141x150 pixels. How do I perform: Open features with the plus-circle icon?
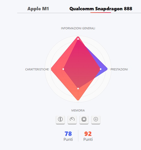(96, 120)
